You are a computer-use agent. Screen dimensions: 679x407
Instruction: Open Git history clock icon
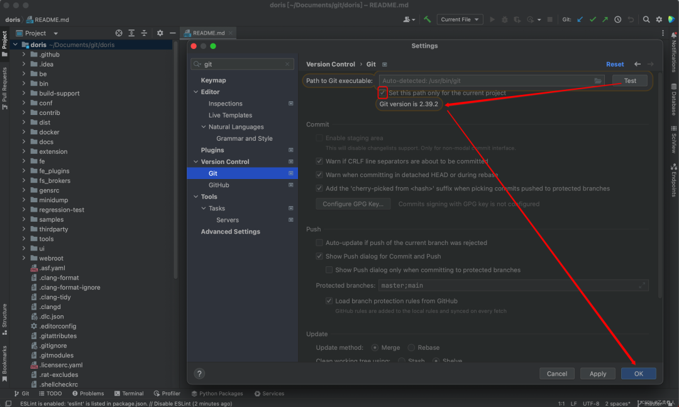[x=618, y=19]
